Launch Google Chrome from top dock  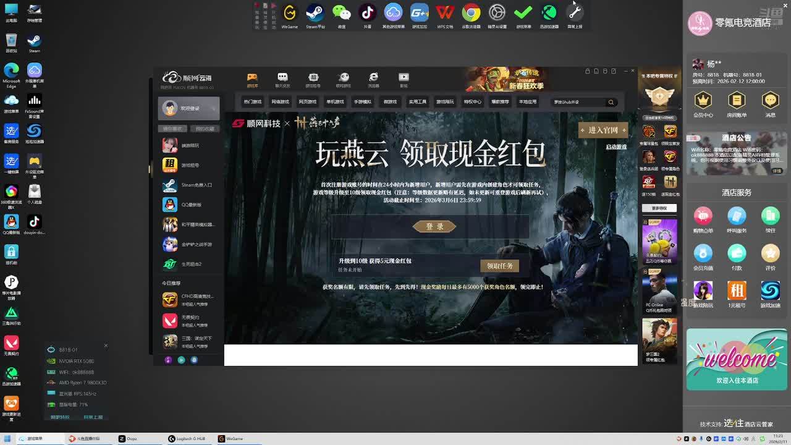point(471,13)
